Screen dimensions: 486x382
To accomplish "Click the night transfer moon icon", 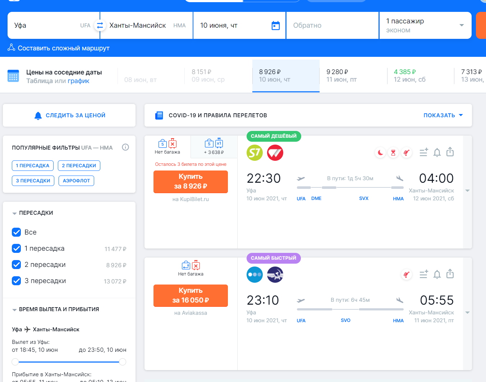I will pyautogui.click(x=380, y=153).
